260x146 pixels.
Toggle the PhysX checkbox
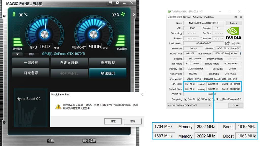pos(210,99)
